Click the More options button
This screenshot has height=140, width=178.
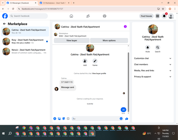tap(109, 40)
